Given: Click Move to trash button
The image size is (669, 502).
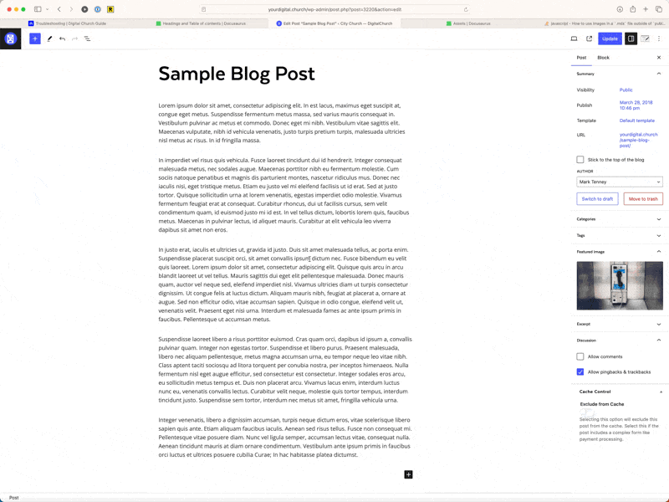Looking at the screenshot, I should (643, 199).
